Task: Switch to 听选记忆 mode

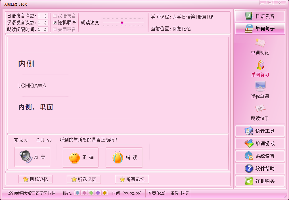Action: tap(84, 179)
